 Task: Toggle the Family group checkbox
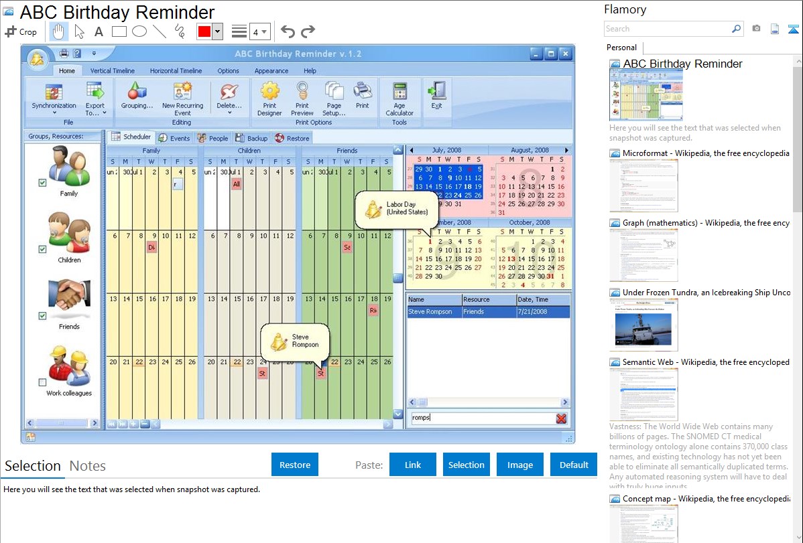point(42,183)
